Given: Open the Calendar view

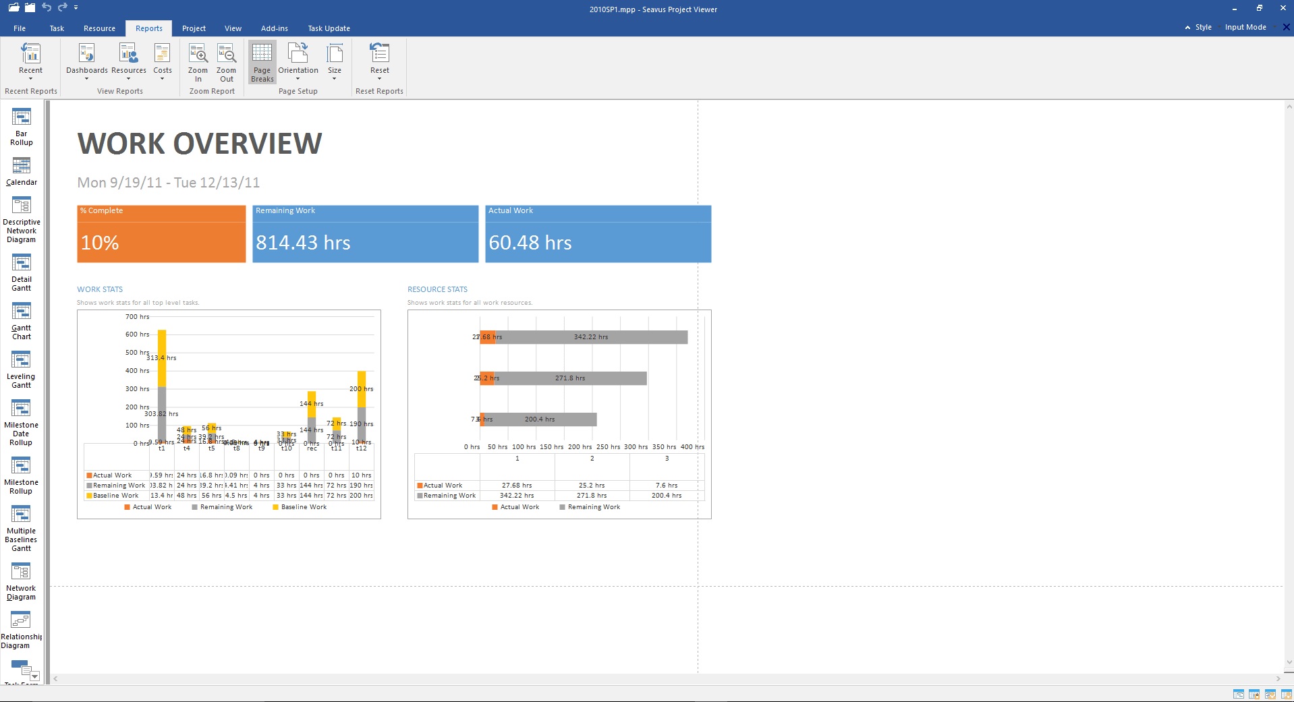Looking at the screenshot, I should (x=21, y=171).
